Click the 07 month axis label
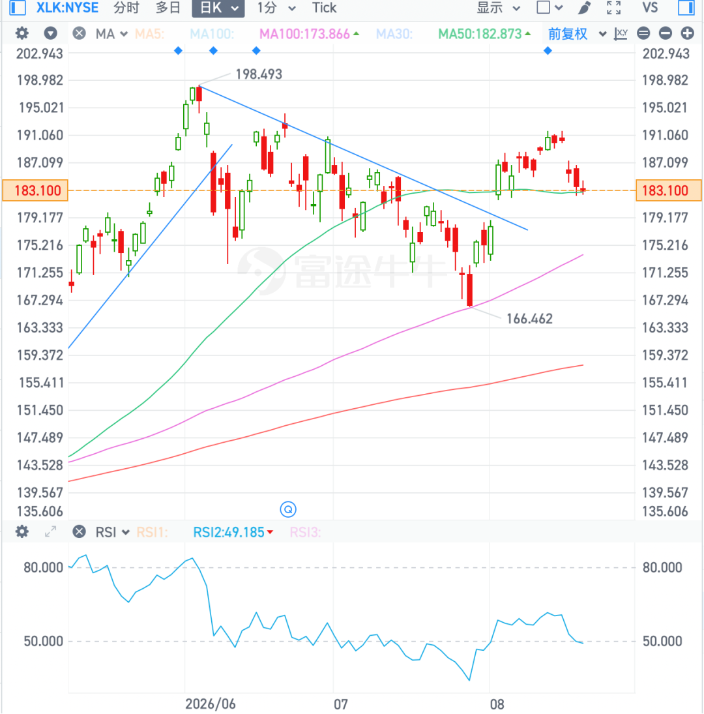Screen dimensions: 704x714 point(341,704)
